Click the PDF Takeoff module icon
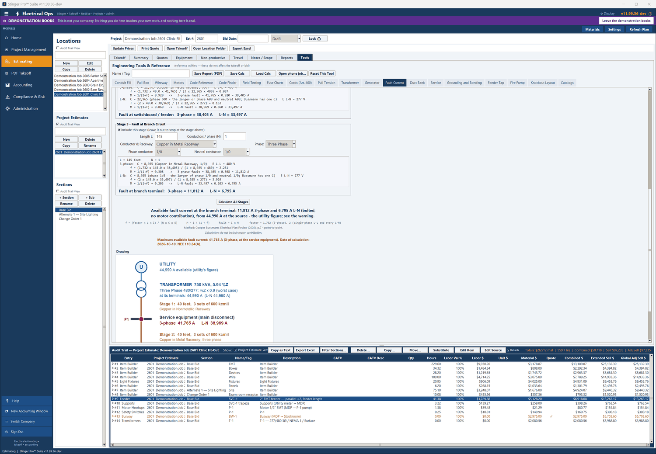The height and width of the screenshot is (454, 656). (7, 73)
